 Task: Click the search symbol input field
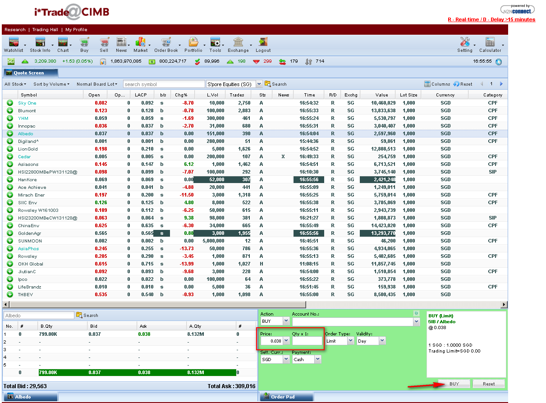point(164,84)
